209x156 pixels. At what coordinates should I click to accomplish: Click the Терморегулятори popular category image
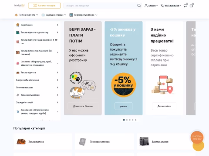[x=82, y=142]
